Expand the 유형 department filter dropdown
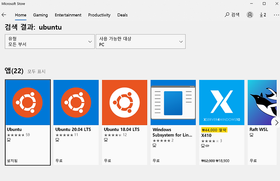The width and height of the screenshot is (280, 181). coord(50,41)
